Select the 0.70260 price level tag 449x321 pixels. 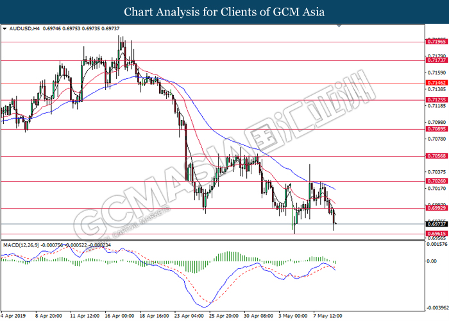(x=436, y=181)
